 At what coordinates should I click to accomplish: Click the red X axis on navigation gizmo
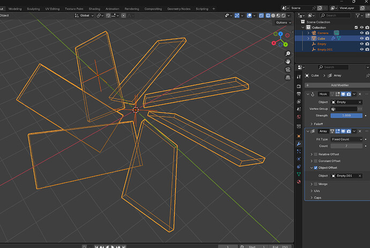pyautogui.click(x=273, y=43)
